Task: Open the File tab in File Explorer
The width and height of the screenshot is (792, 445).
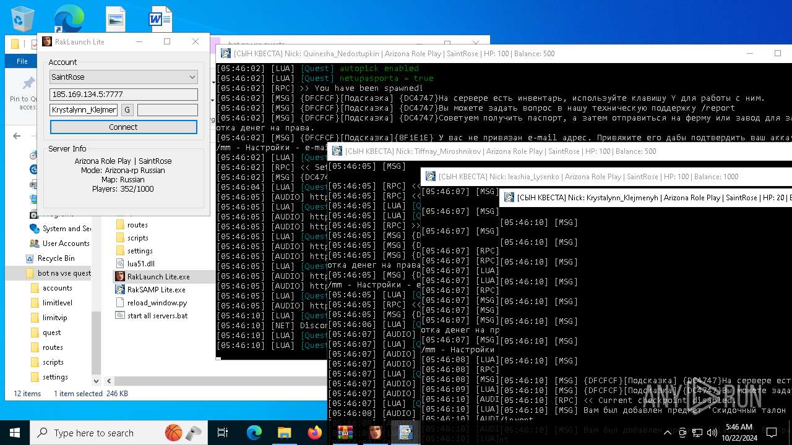Action: coord(22,61)
